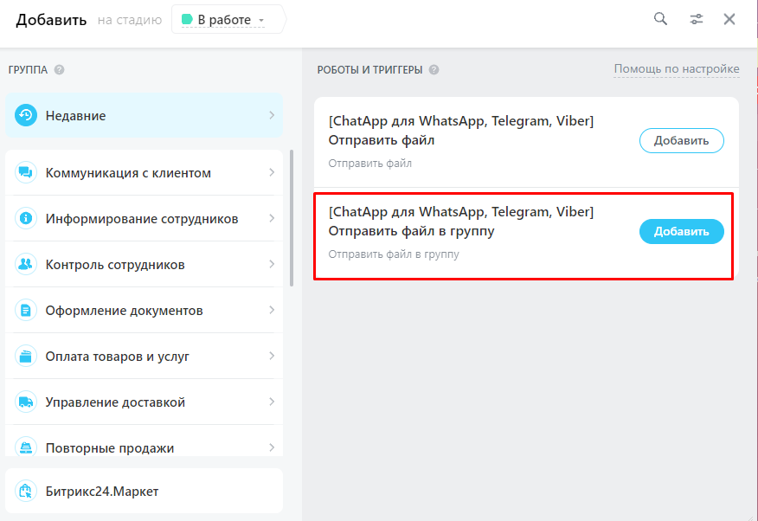The height and width of the screenshot is (521, 758).
Task: Click the Контроль сотрудников people icon
Action: 26,265
